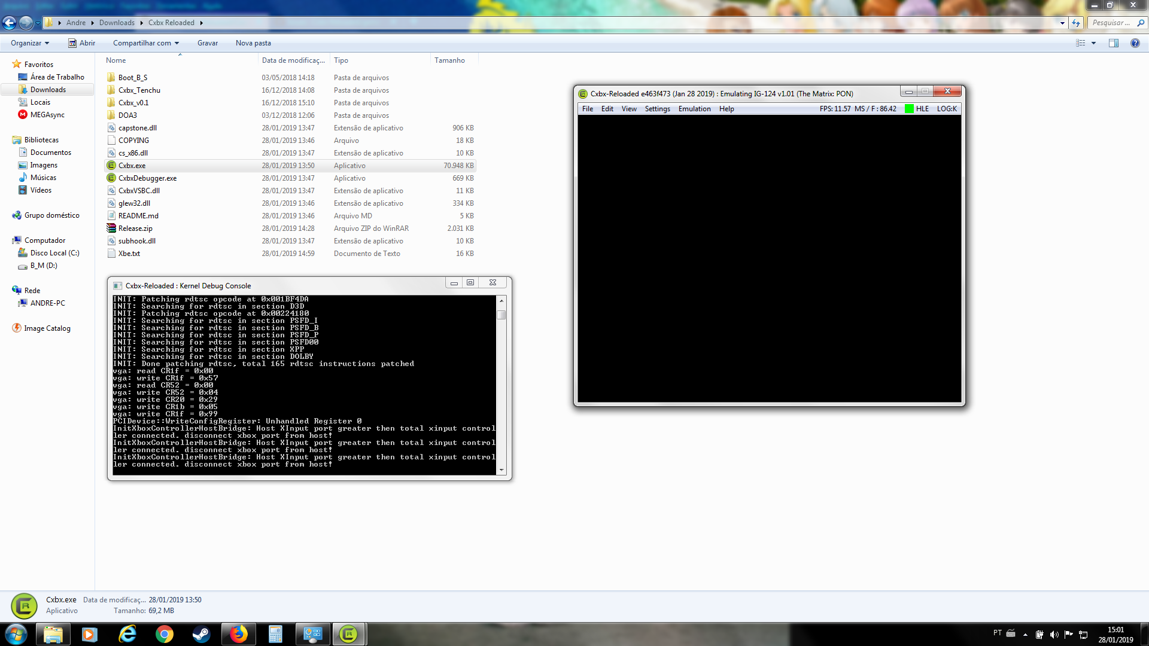Sort files by the Nome column header
The height and width of the screenshot is (646, 1149).
pyautogui.click(x=180, y=60)
